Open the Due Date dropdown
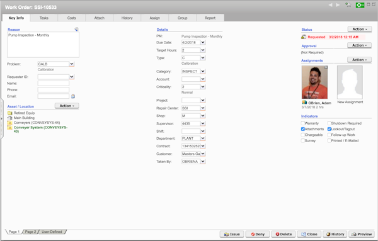 click(203, 42)
